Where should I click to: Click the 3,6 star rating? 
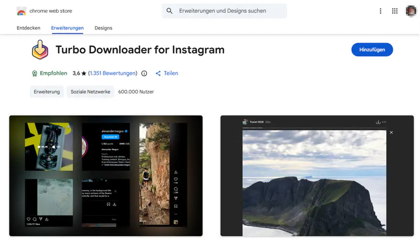79,74
